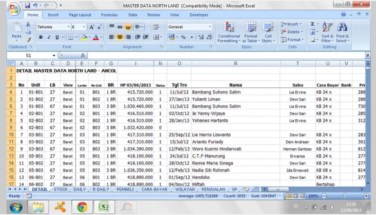Open Conditional Formatting menu
Image resolution: width=376 pixels, height=215 pixels.
229,33
